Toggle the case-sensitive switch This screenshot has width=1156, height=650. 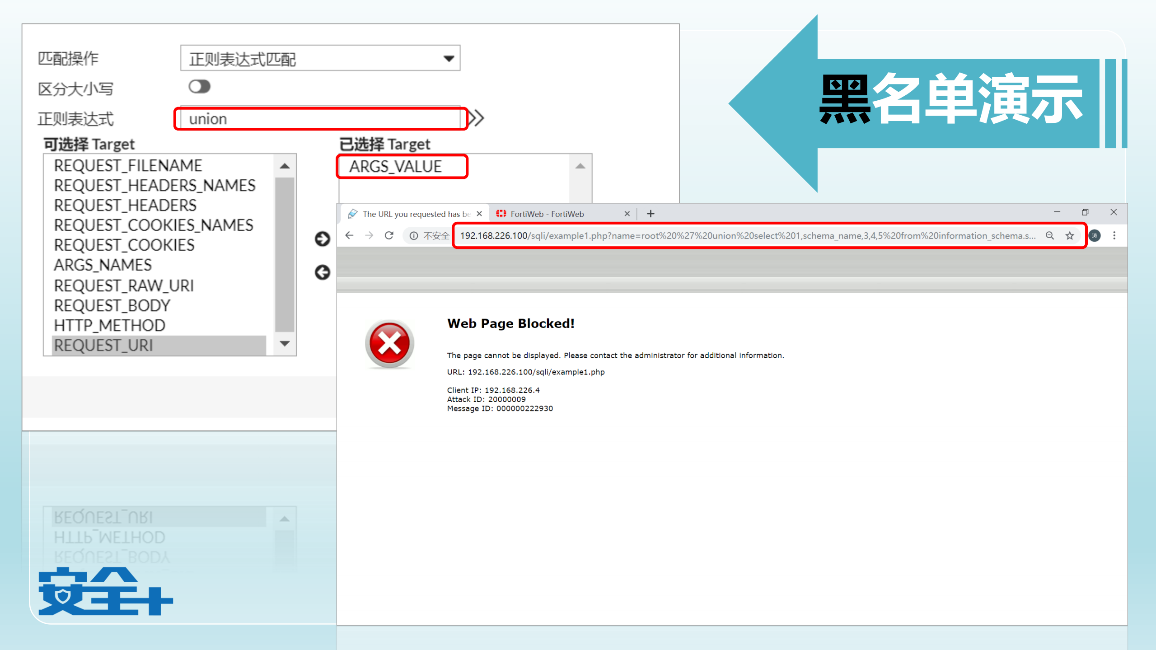pyautogui.click(x=199, y=86)
